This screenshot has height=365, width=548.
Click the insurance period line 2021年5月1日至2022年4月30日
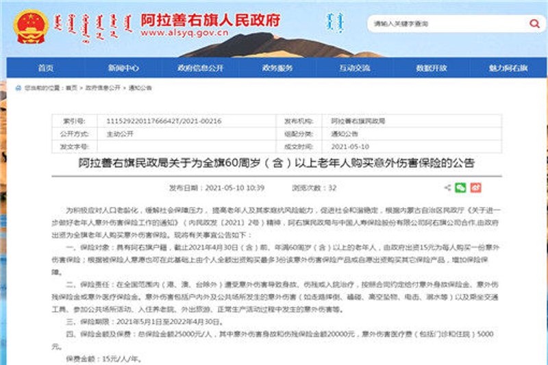point(145,322)
